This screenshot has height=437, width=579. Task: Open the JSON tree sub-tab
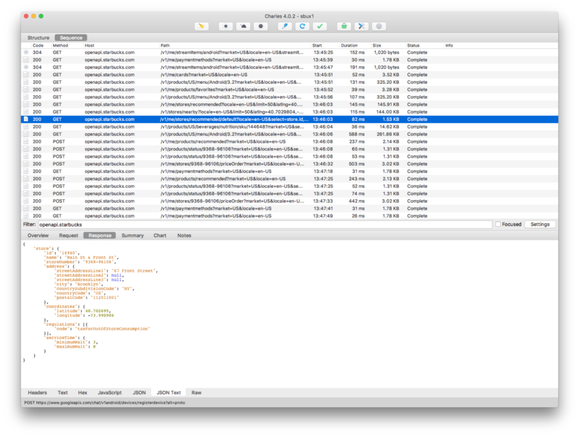pyautogui.click(x=139, y=392)
